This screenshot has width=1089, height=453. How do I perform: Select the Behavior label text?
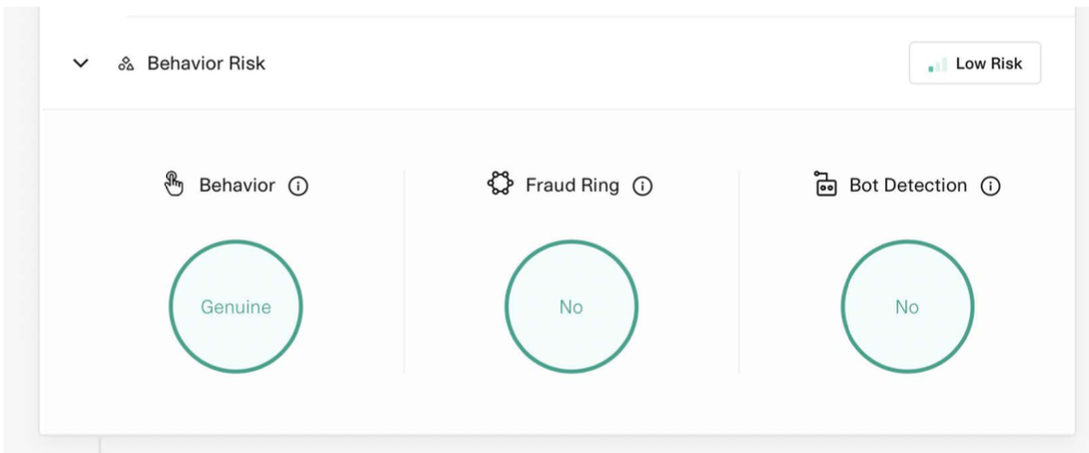237,186
